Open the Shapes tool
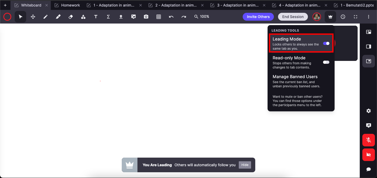 [x=83, y=17]
